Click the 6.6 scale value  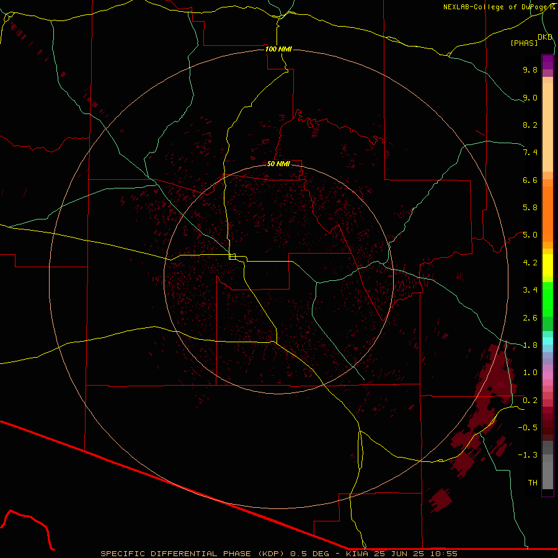(530, 180)
